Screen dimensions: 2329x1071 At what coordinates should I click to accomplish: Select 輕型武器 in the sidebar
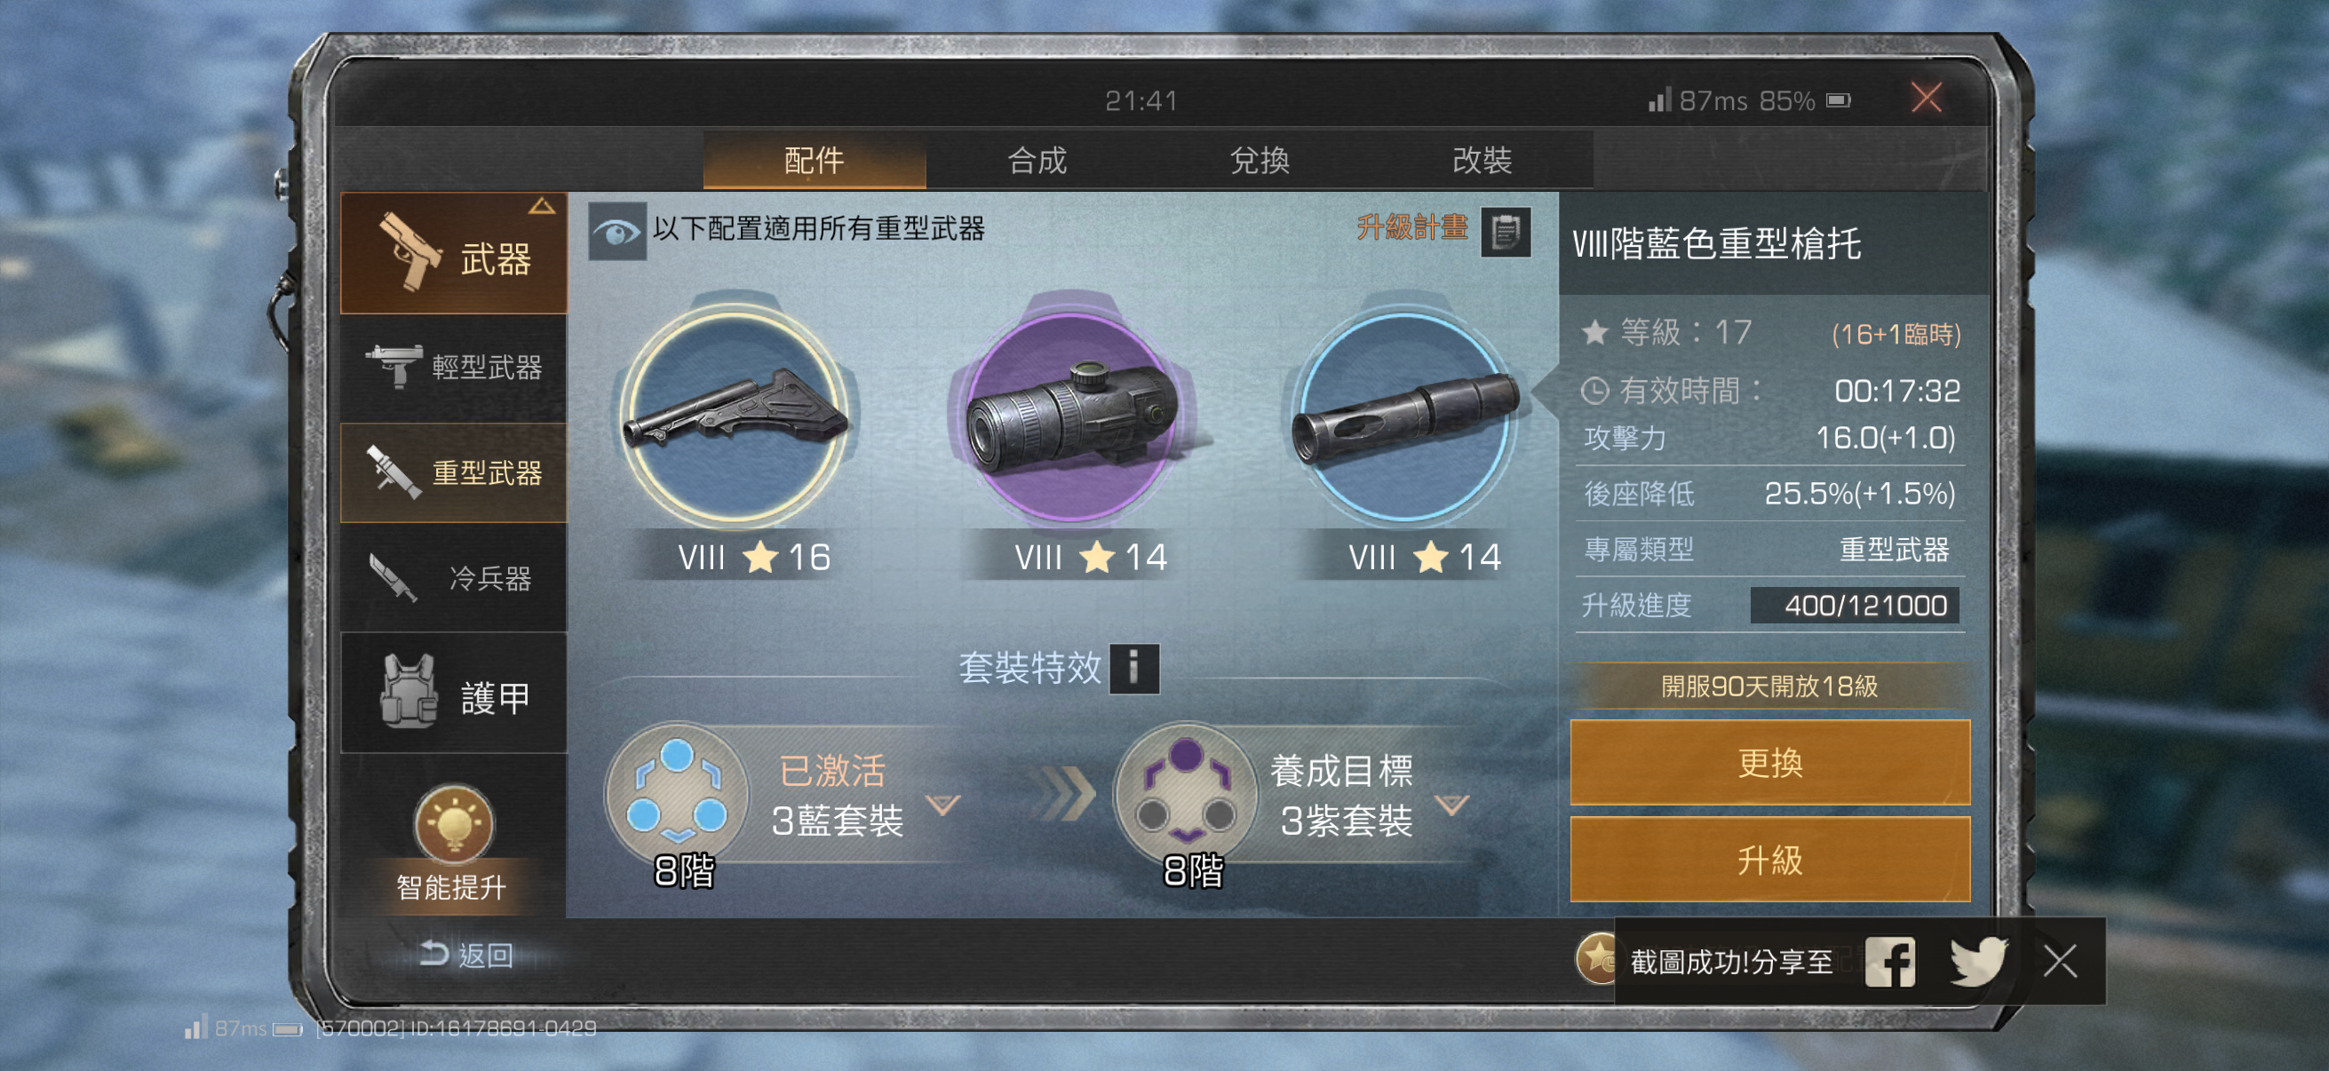pyautogui.click(x=454, y=367)
